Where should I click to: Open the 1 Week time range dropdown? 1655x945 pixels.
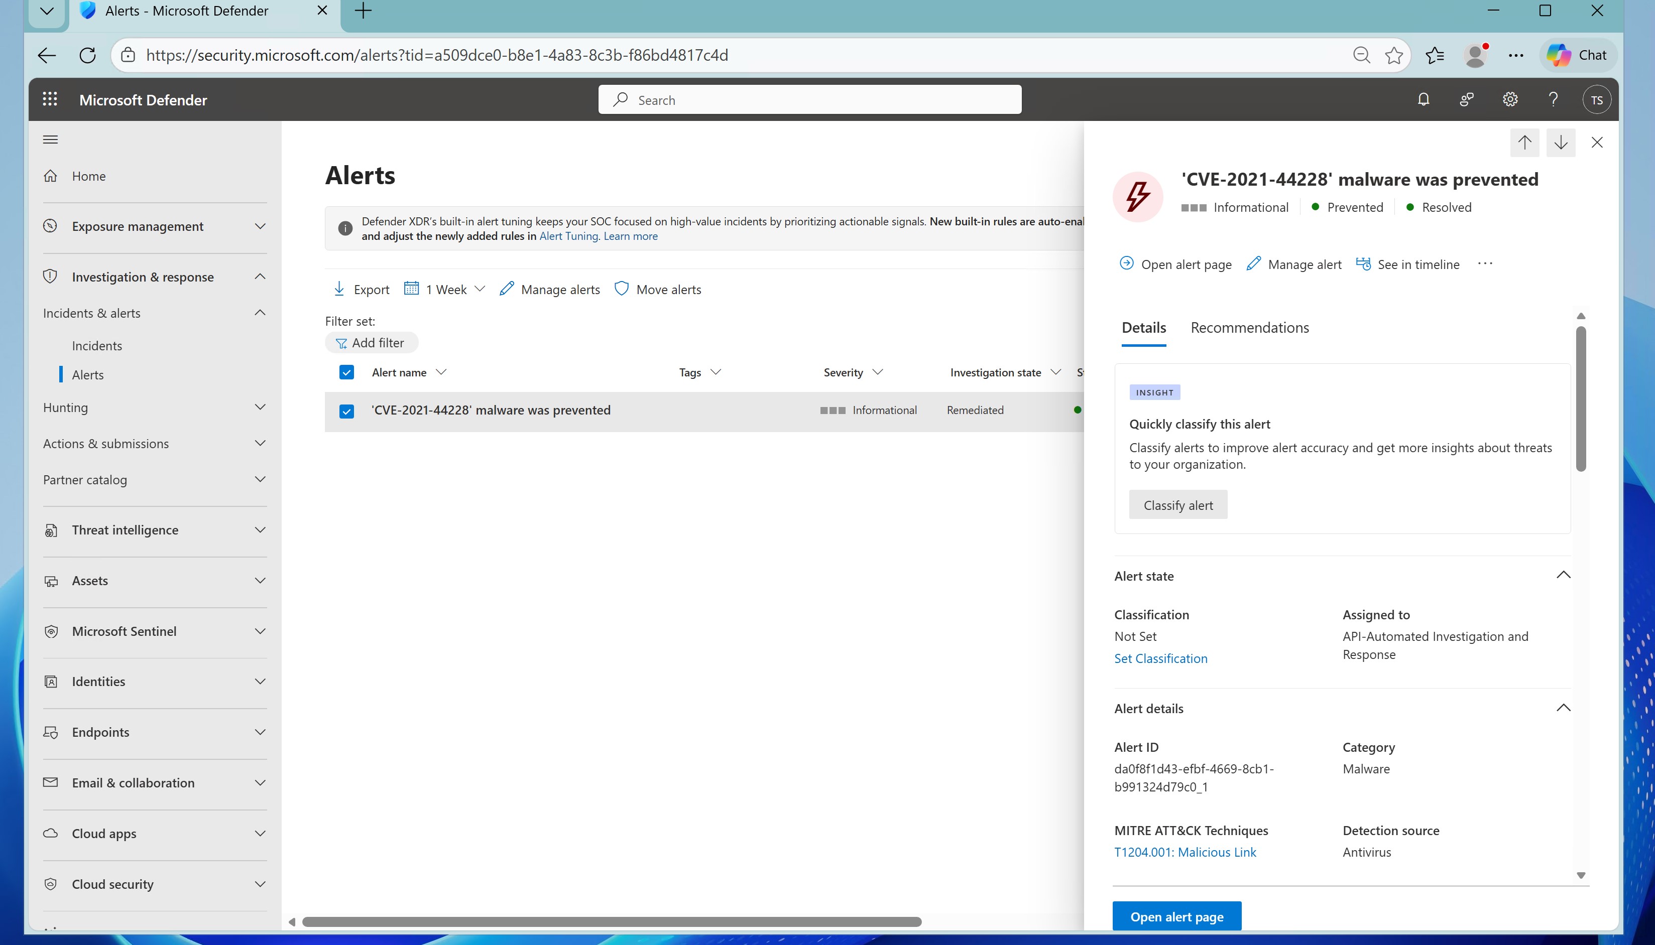point(445,290)
